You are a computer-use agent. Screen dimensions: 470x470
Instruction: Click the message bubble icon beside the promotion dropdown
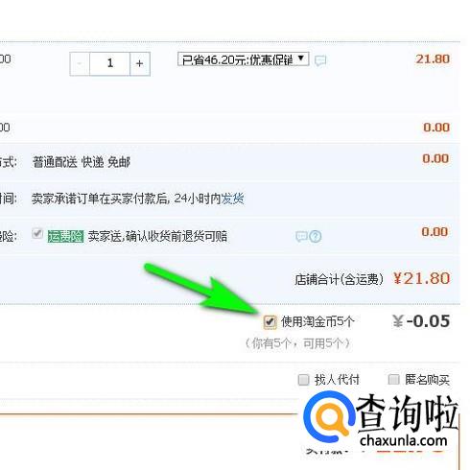320,60
